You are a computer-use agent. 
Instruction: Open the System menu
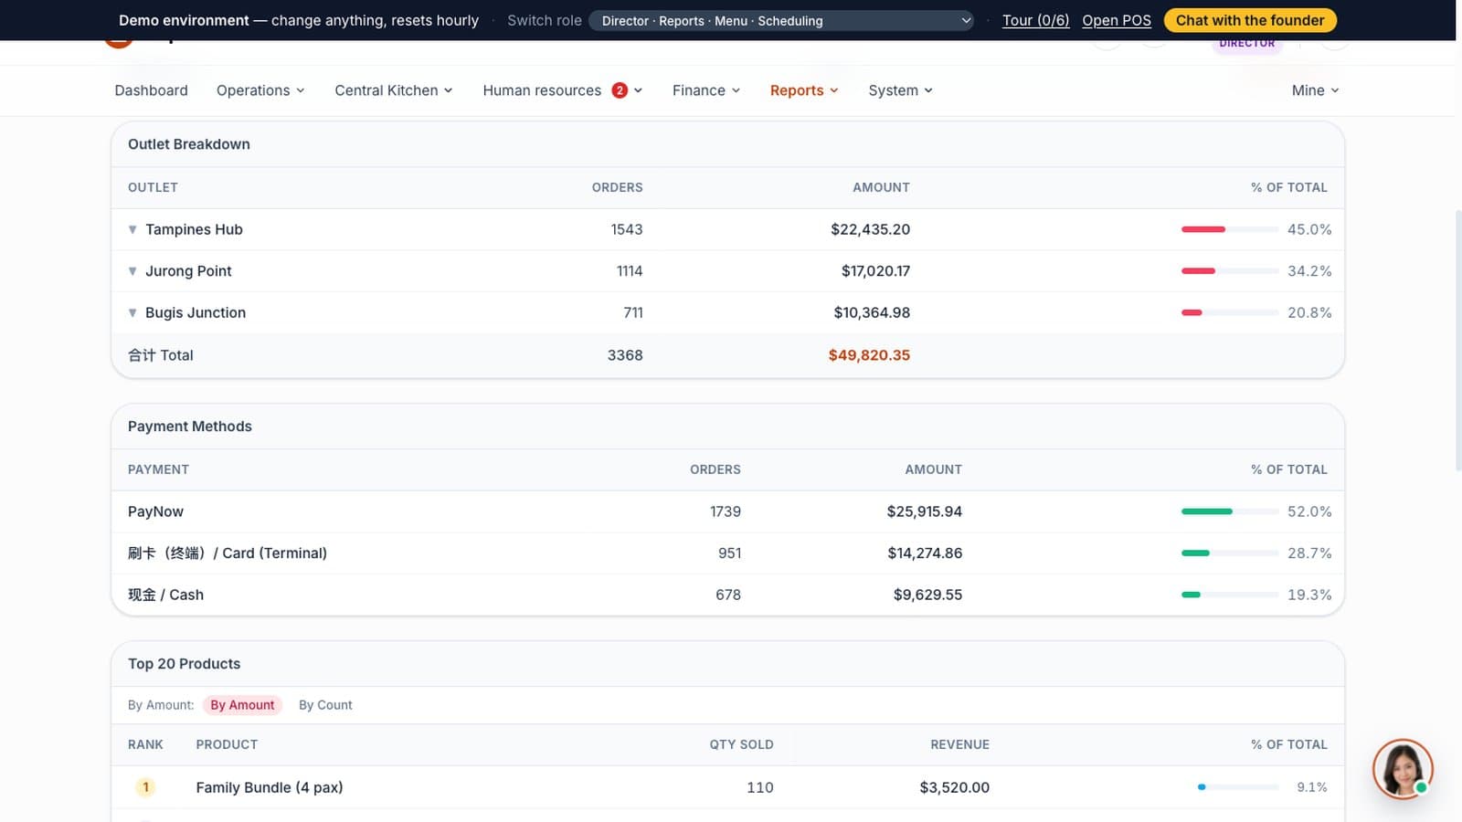click(x=901, y=90)
